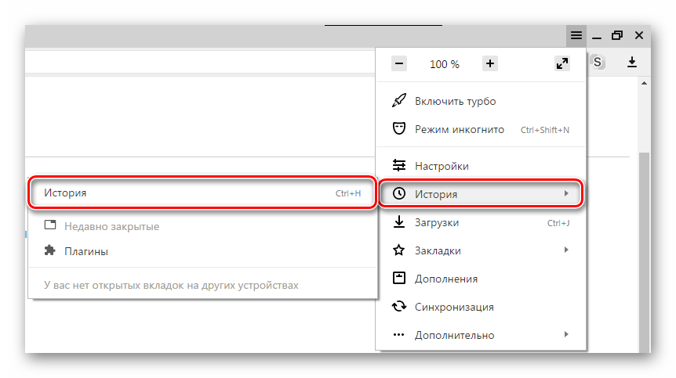Click the Ctrl+H shortcut label
The height and width of the screenshot is (378, 676).
pyautogui.click(x=348, y=193)
